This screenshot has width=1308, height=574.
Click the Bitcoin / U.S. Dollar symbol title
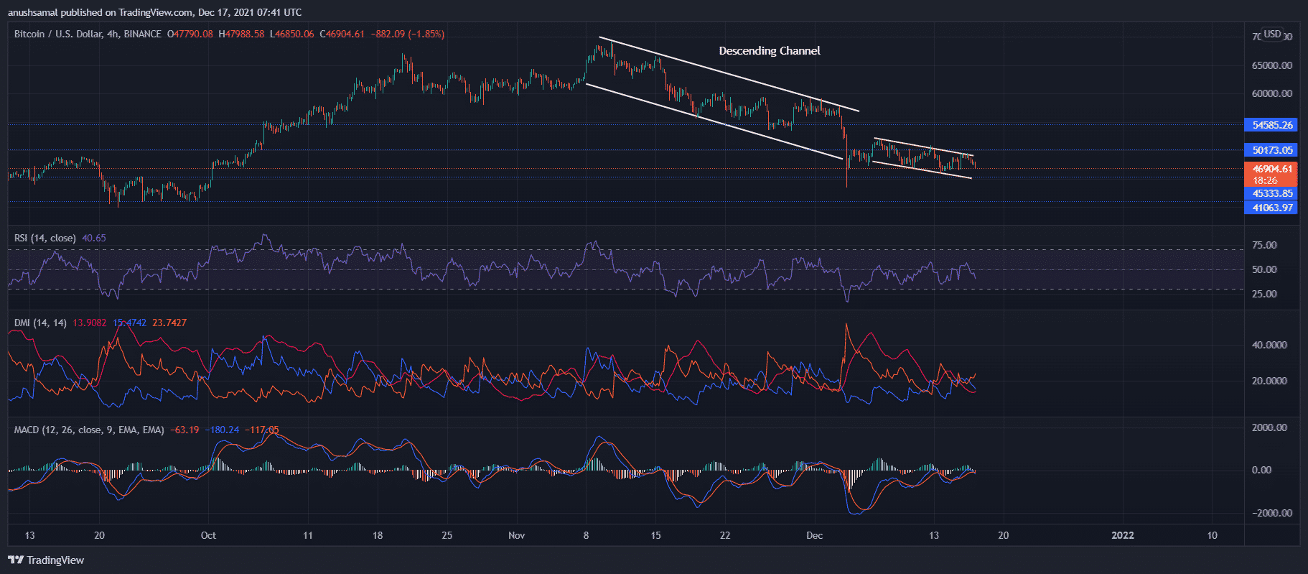click(58, 34)
